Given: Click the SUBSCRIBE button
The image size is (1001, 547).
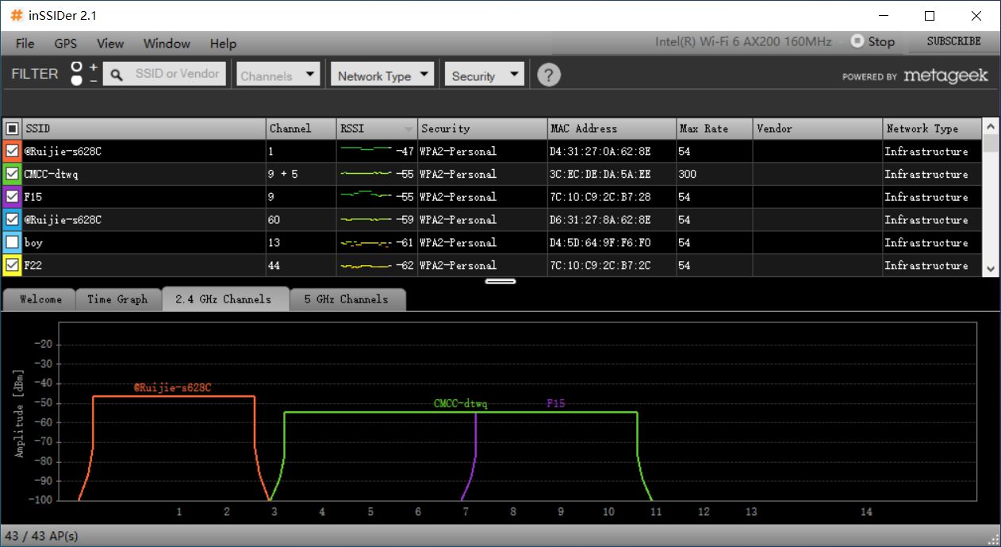Looking at the screenshot, I should (953, 41).
